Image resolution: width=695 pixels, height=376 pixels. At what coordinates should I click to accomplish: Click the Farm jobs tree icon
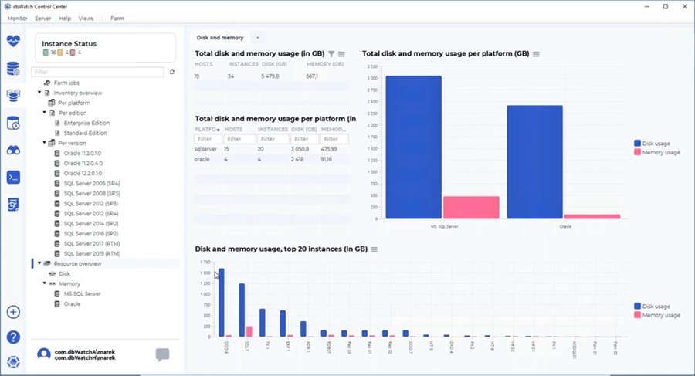coord(46,83)
